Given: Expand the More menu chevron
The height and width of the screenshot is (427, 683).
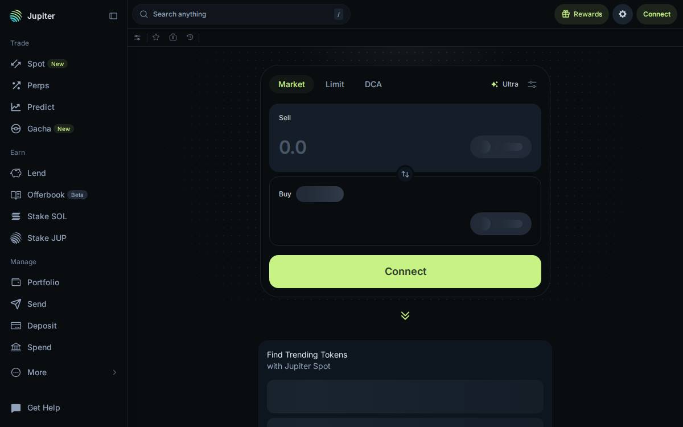Looking at the screenshot, I should [114, 372].
